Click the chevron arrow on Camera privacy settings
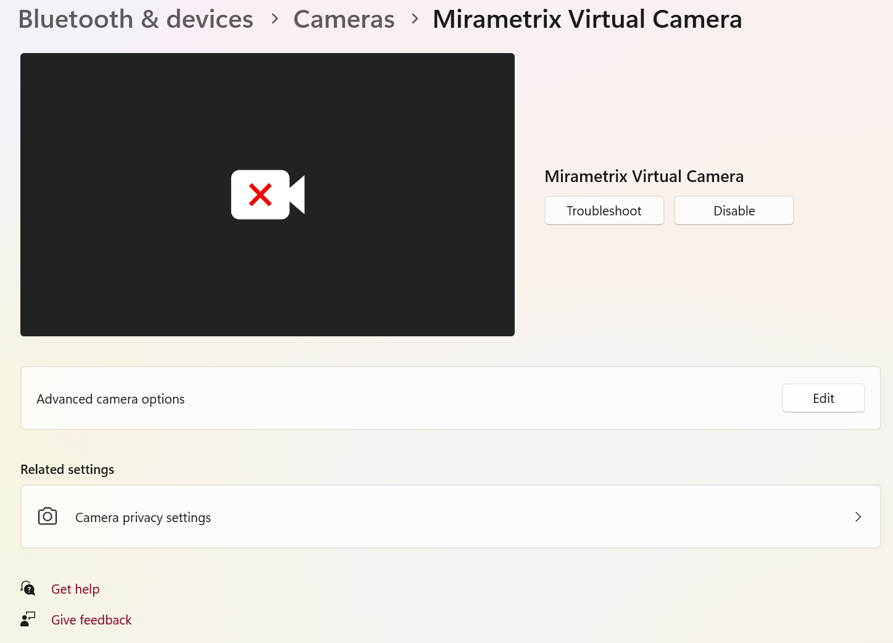The image size is (893, 643). [x=858, y=516]
